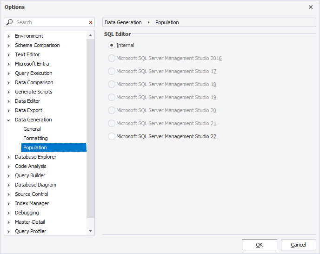Click Population in the breadcrumb
The image size is (320, 254).
tap(167, 22)
